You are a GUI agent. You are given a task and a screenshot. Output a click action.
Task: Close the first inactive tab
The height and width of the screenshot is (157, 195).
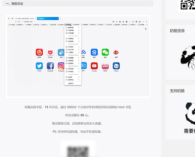[x=35, y=19]
